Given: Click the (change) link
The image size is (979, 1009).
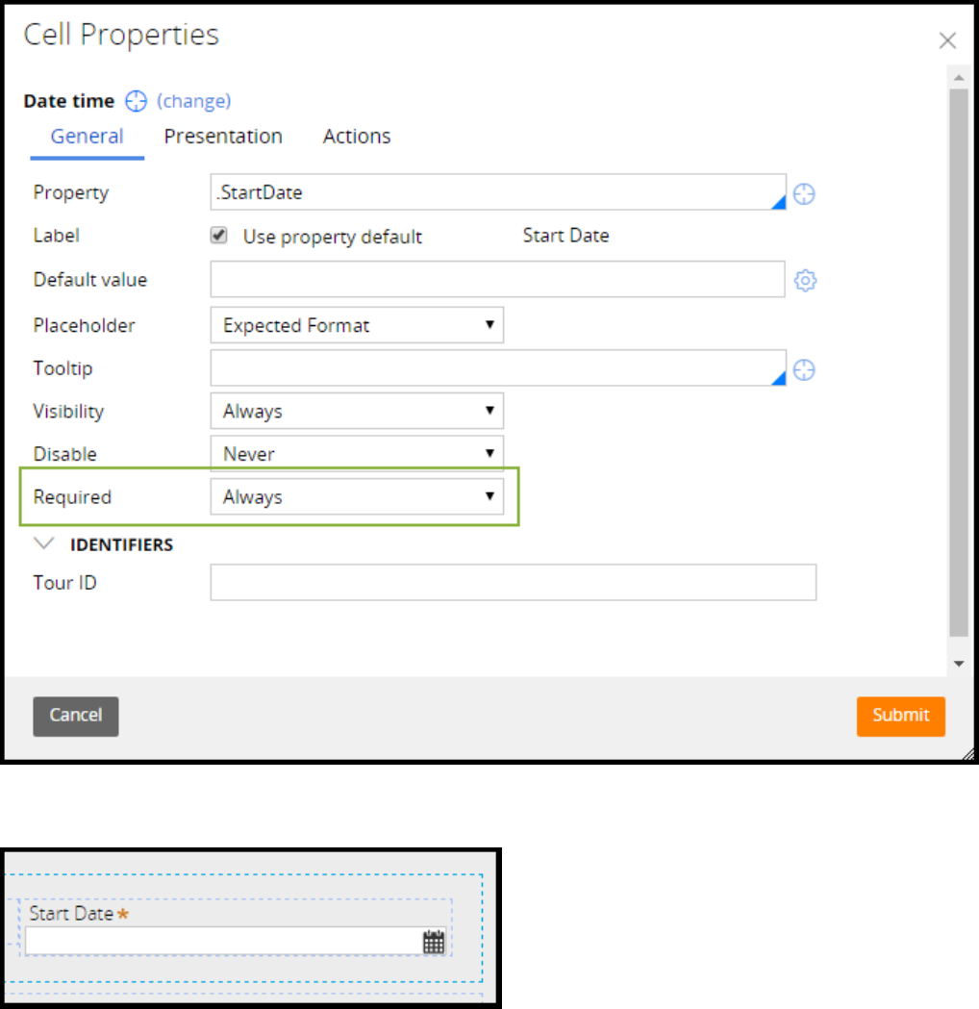Looking at the screenshot, I should [x=193, y=101].
